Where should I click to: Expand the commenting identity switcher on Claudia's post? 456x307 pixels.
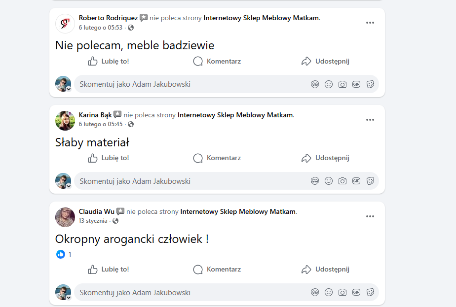(68, 297)
